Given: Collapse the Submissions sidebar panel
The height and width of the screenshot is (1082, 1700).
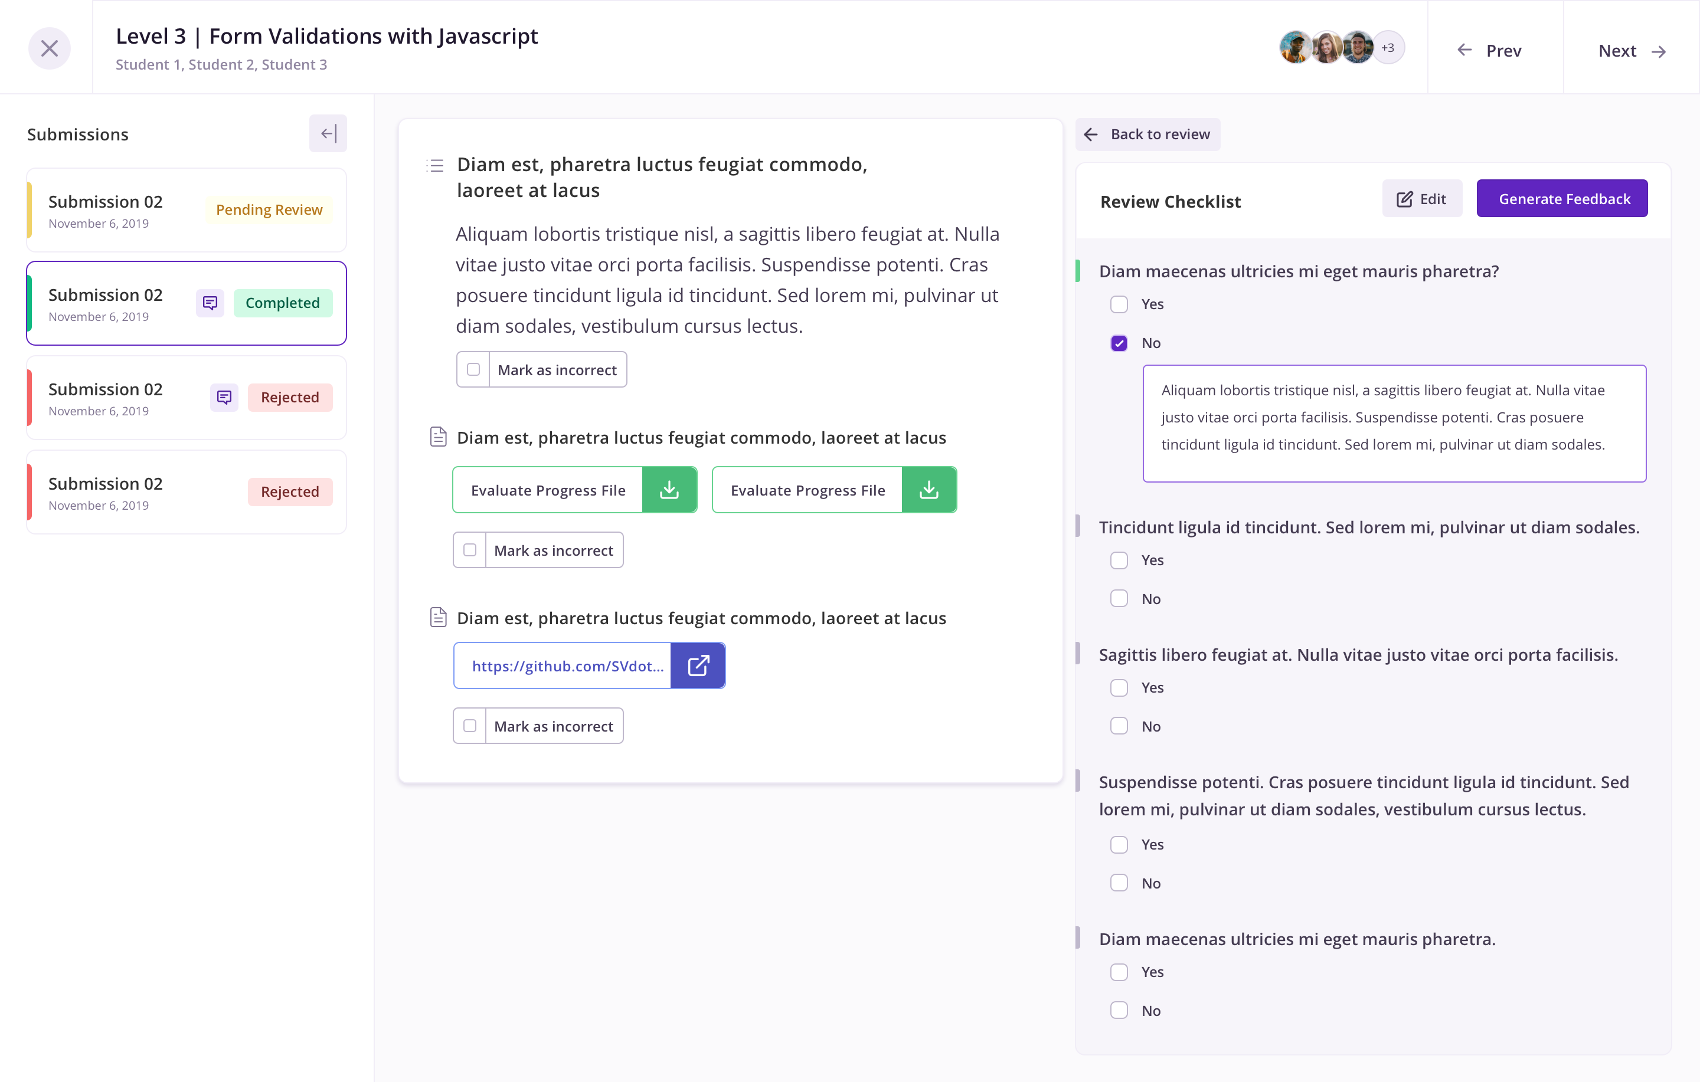Looking at the screenshot, I should coord(327,133).
